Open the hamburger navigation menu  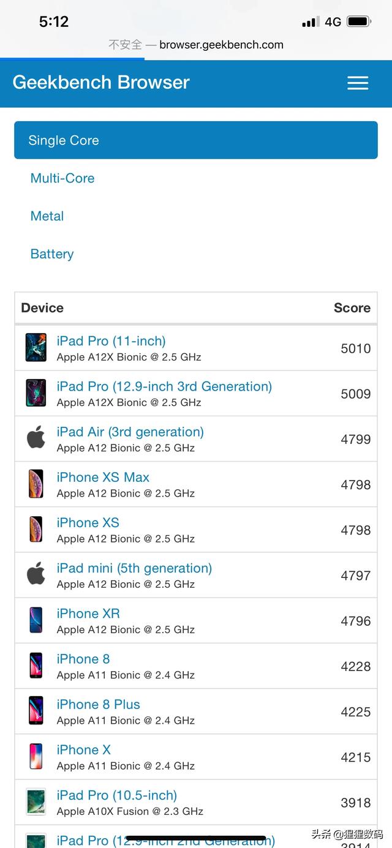click(x=358, y=83)
